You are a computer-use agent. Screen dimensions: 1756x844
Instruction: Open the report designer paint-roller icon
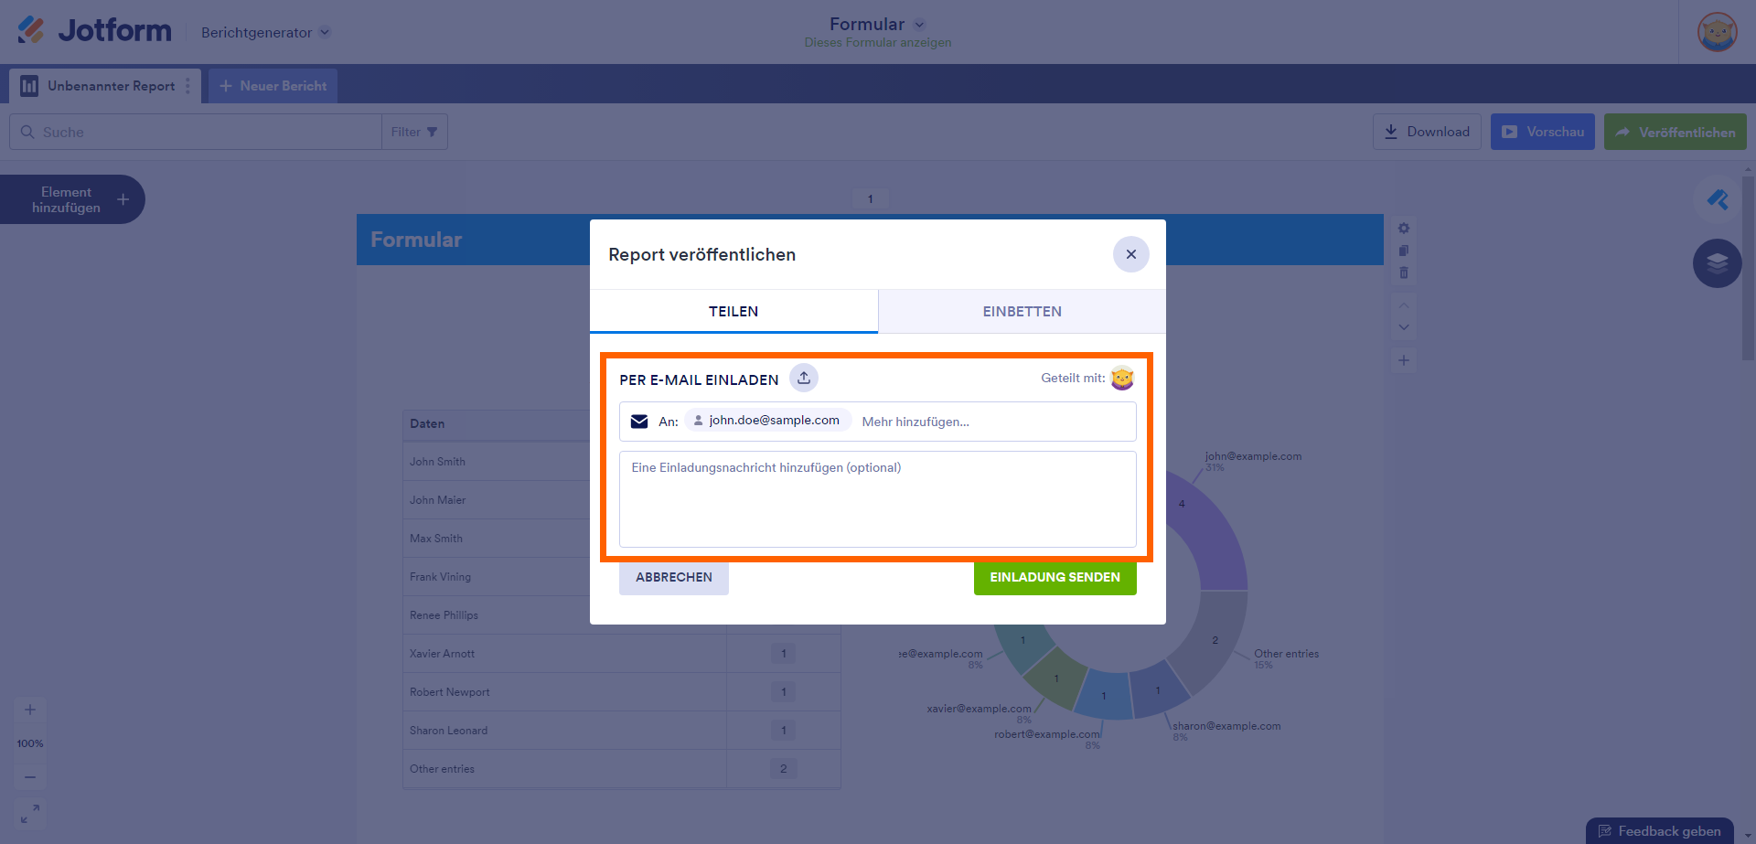(1718, 199)
